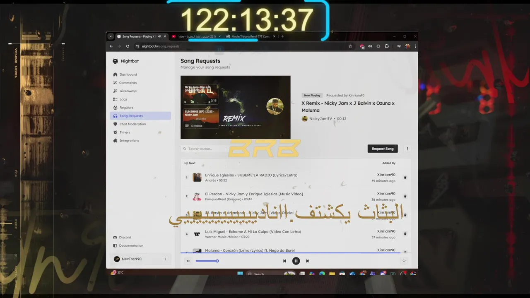Open the Discord link in the sidebar
This screenshot has height=298, width=530.
pyautogui.click(x=140, y=237)
